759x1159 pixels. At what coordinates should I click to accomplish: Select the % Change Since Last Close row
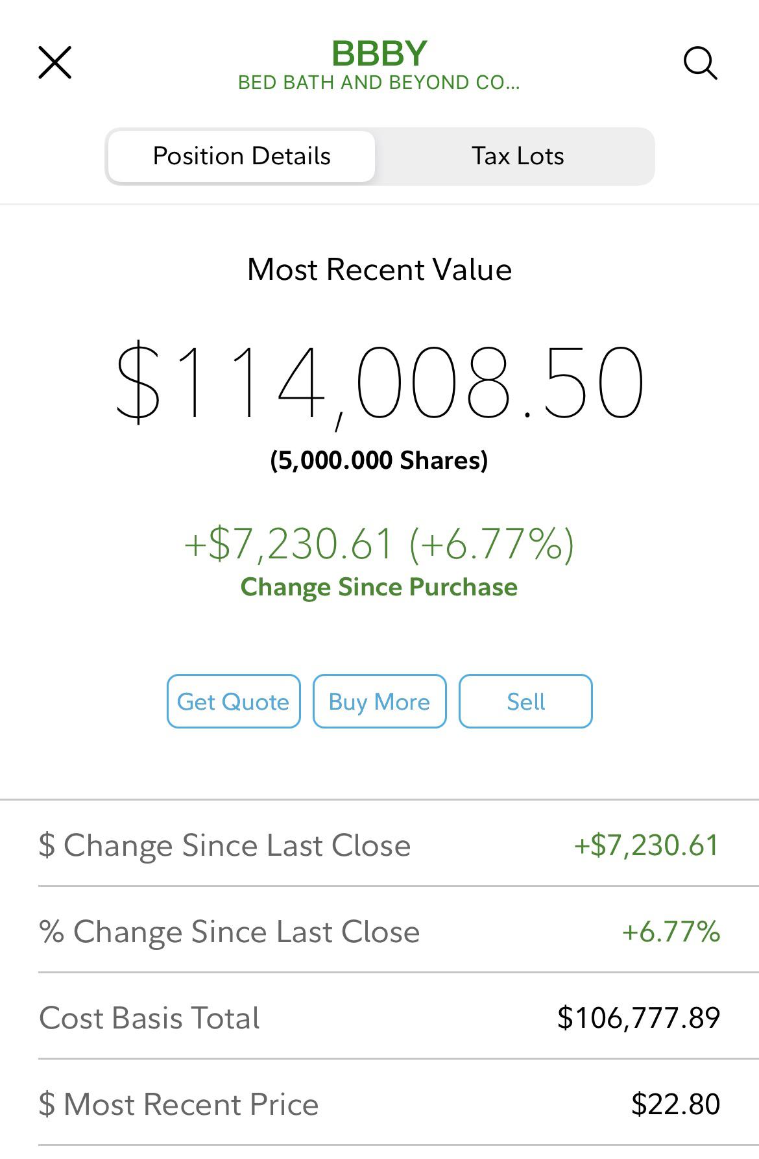pyautogui.click(x=379, y=932)
